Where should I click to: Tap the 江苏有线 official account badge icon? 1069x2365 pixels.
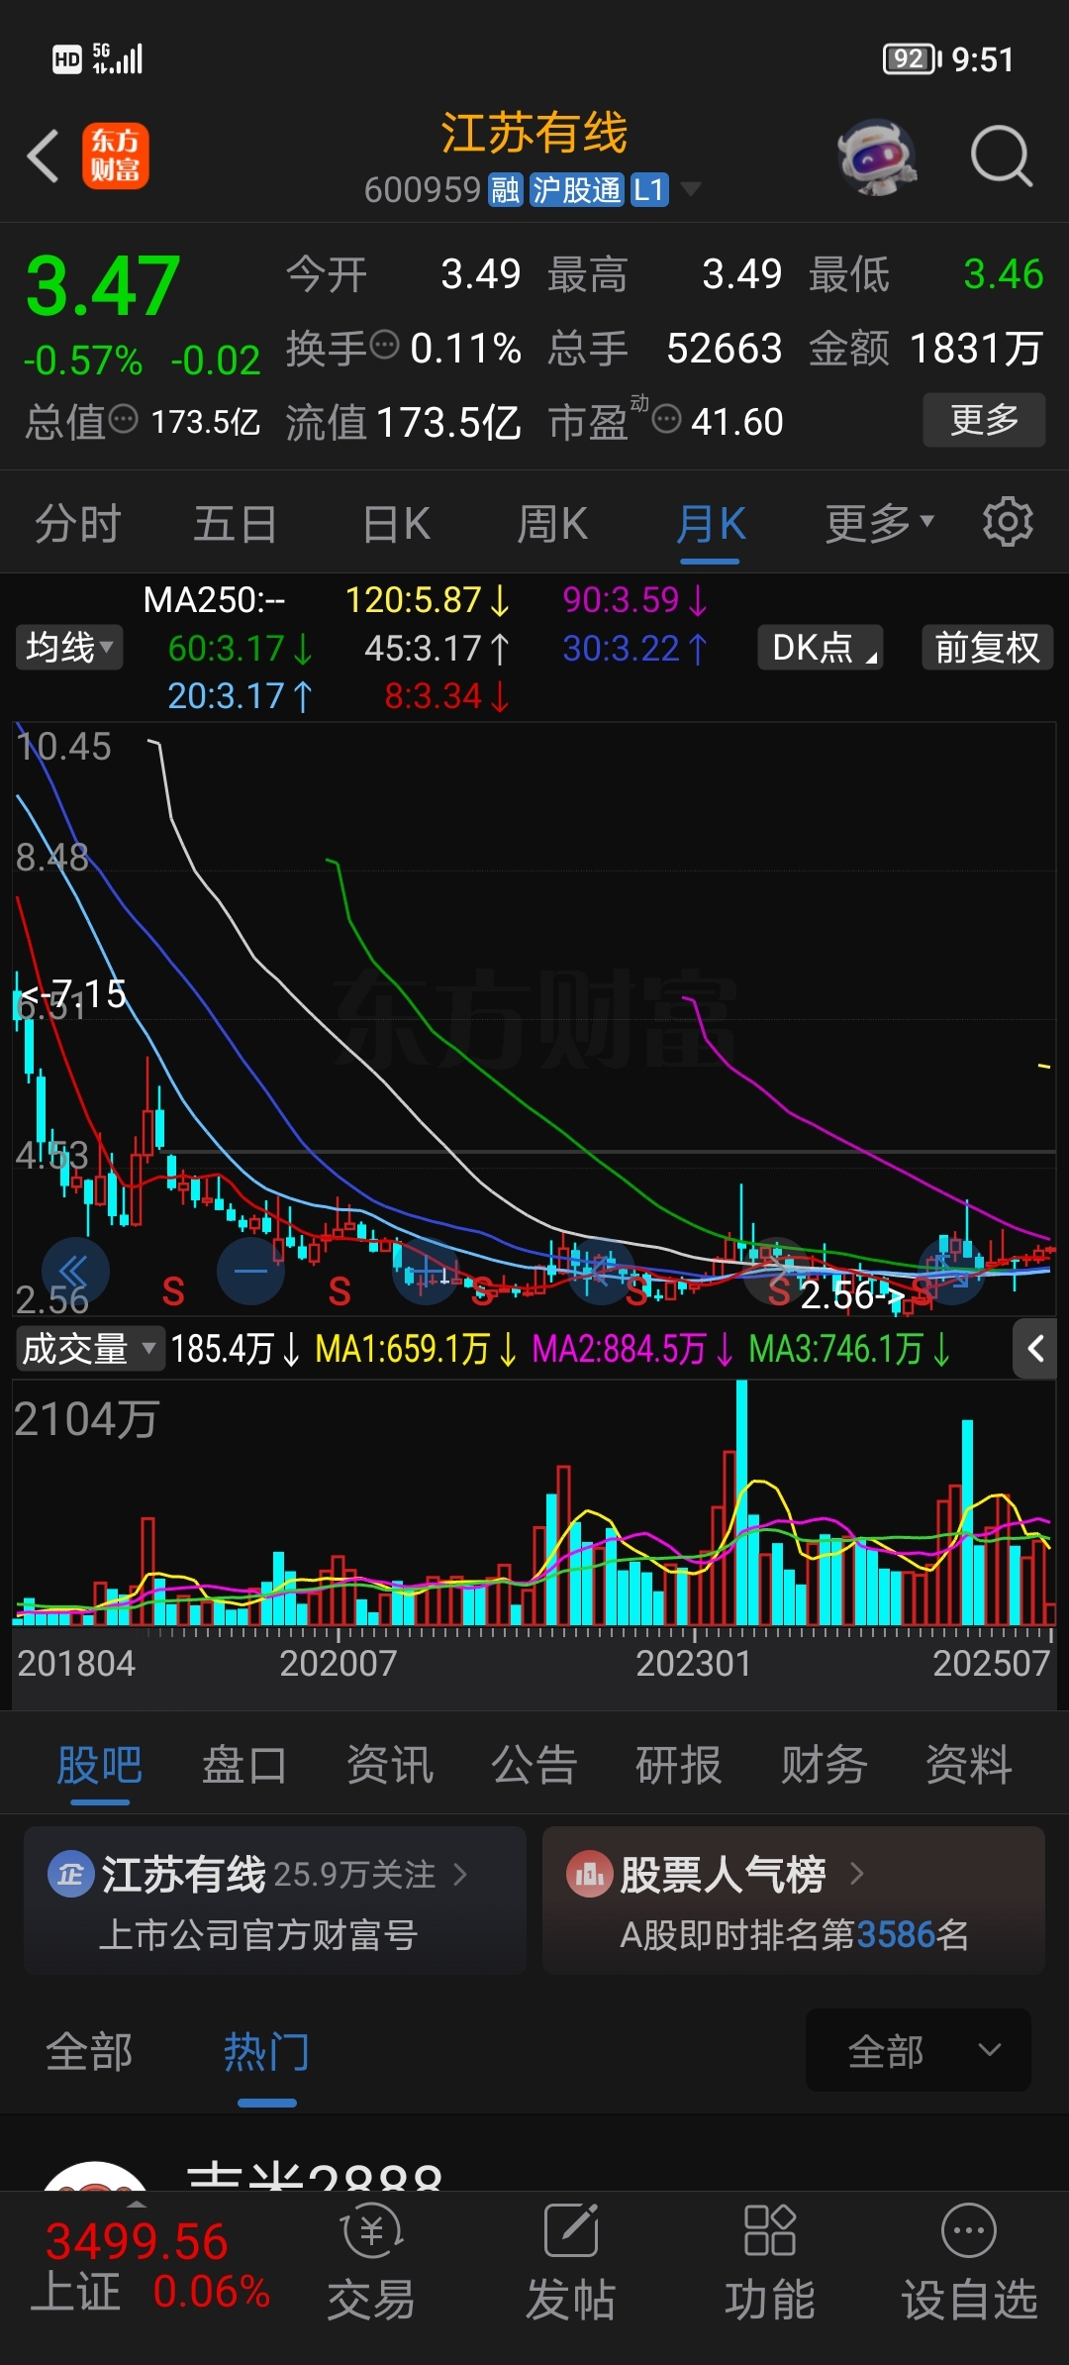pyautogui.click(x=70, y=1874)
